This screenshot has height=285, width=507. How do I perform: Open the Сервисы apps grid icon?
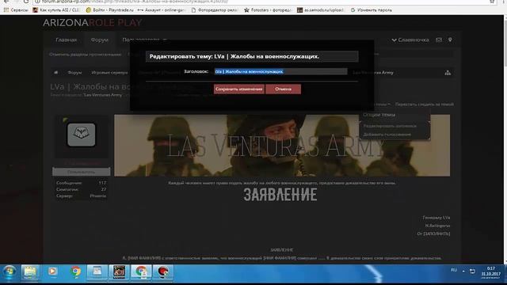[6, 10]
